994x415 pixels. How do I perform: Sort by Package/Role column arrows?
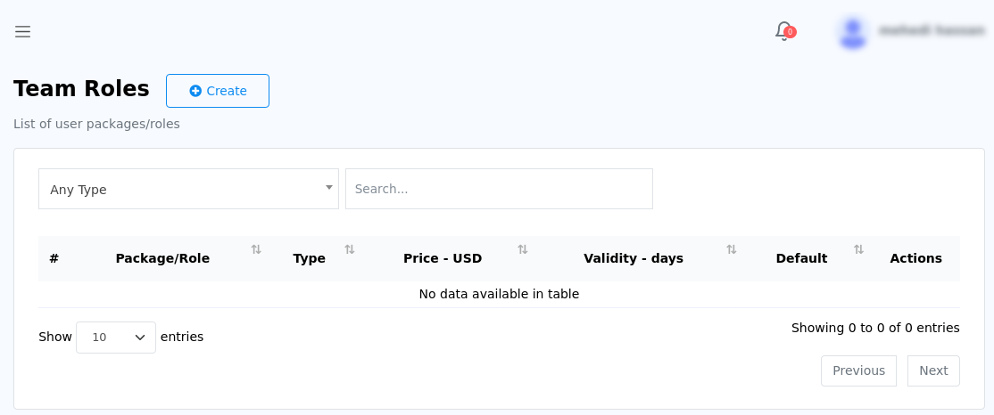(x=256, y=249)
